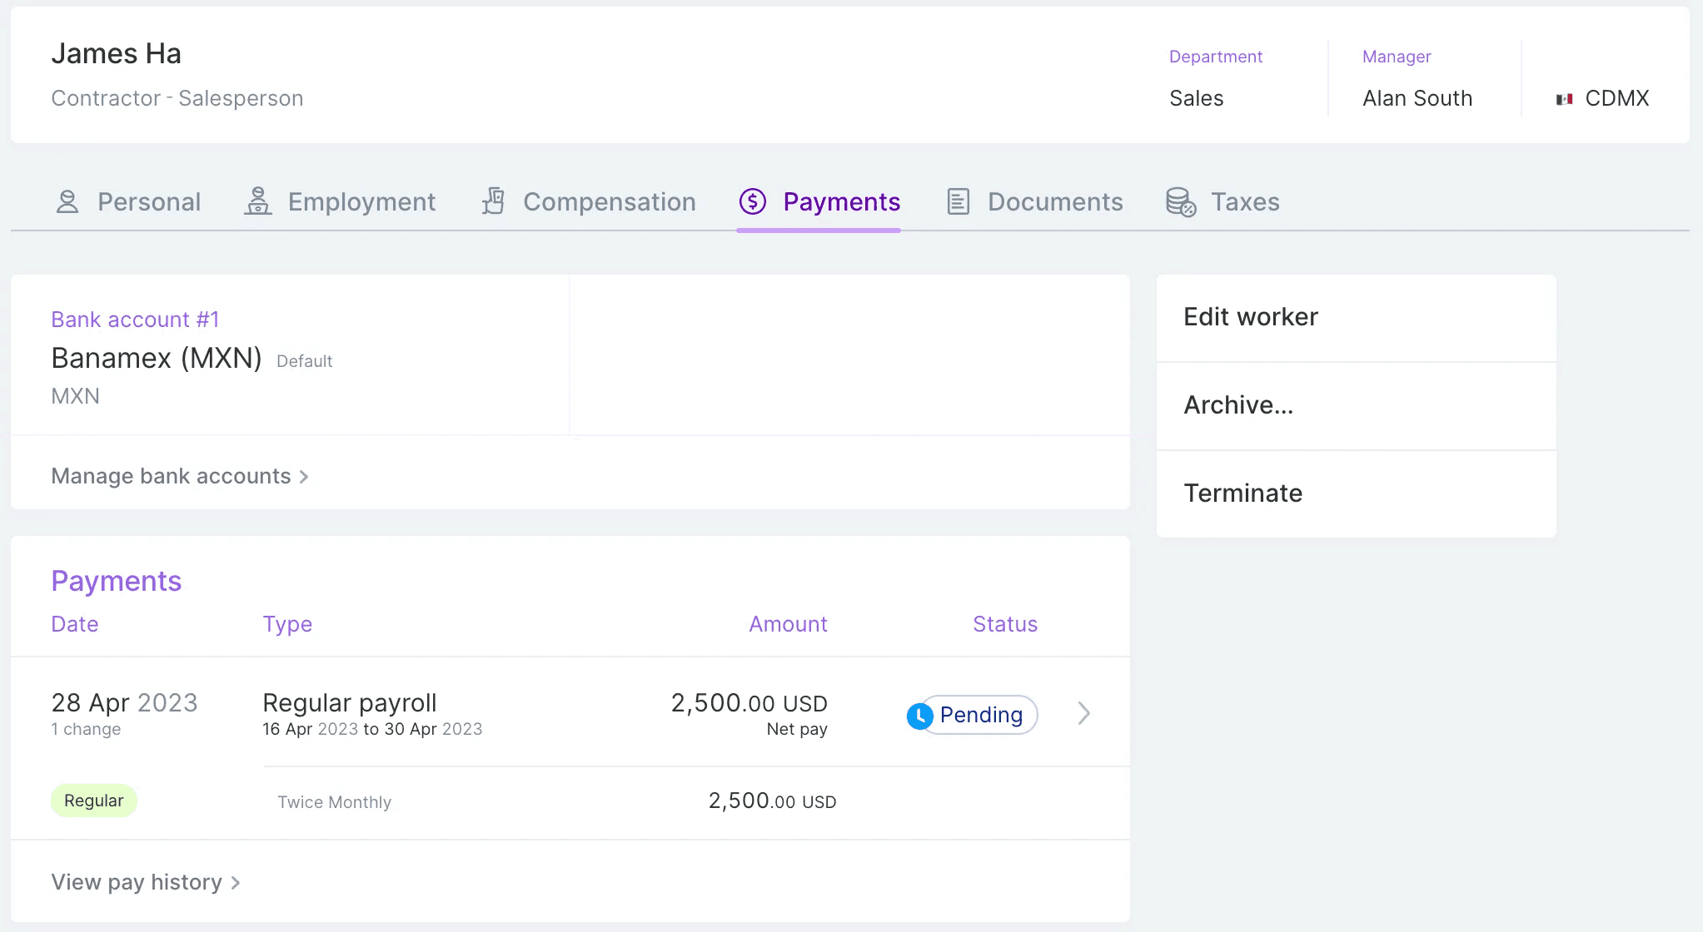This screenshot has height=932, width=1703.
Task: Expand the 28 Apr payment row details
Action: 1083,713
